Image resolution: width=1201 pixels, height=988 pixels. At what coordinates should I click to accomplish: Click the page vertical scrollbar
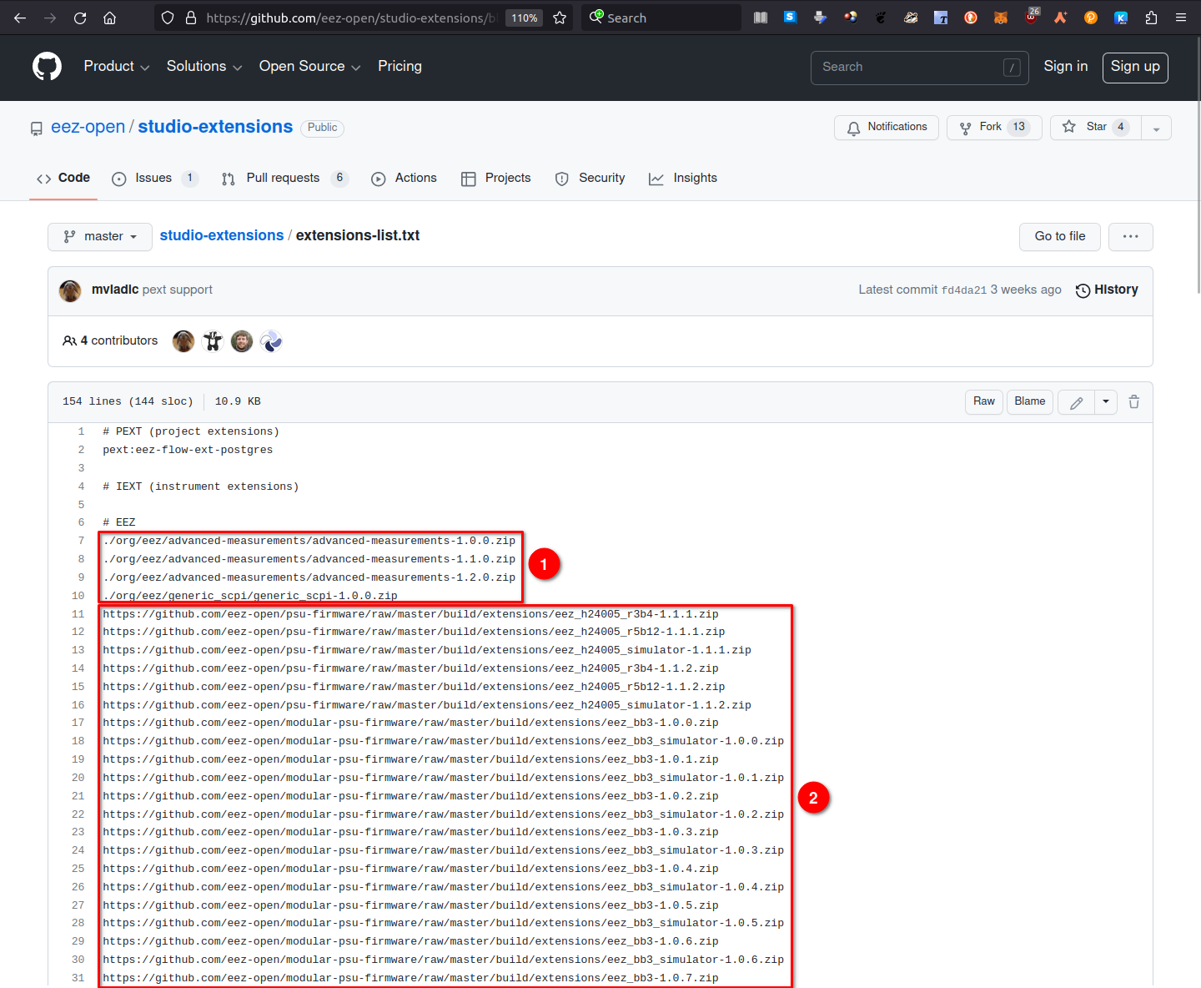[1198, 167]
